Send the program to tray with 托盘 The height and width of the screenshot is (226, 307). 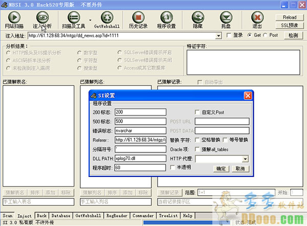(226, 20)
